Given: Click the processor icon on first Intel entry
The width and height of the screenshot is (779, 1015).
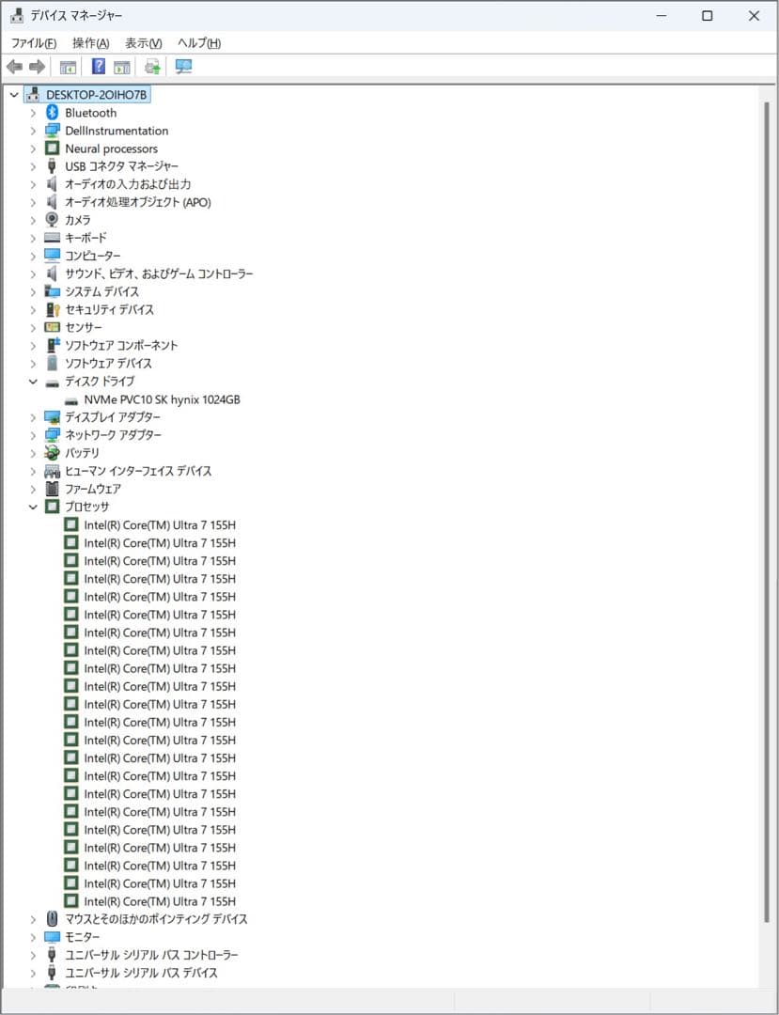Looking at the screenshot, I should 70,524.
